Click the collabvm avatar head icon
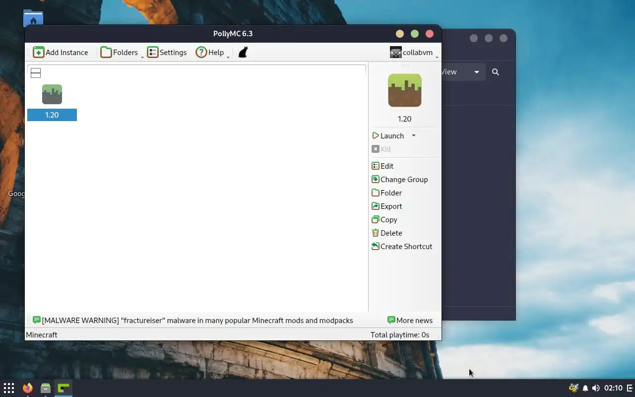 [x=395, y=52]
